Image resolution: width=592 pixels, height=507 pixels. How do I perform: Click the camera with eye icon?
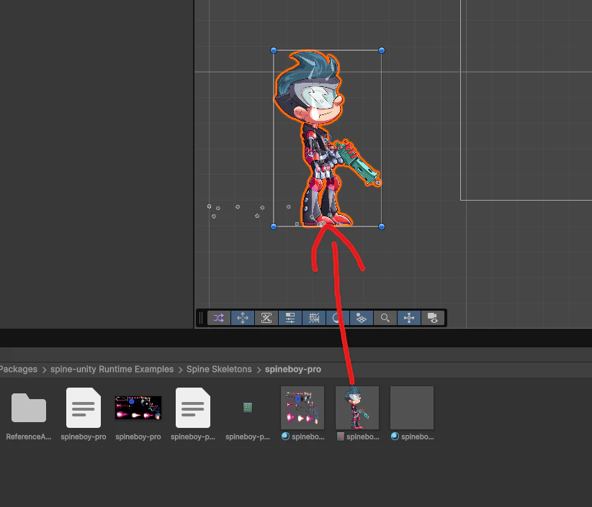(x=433, y=318)
